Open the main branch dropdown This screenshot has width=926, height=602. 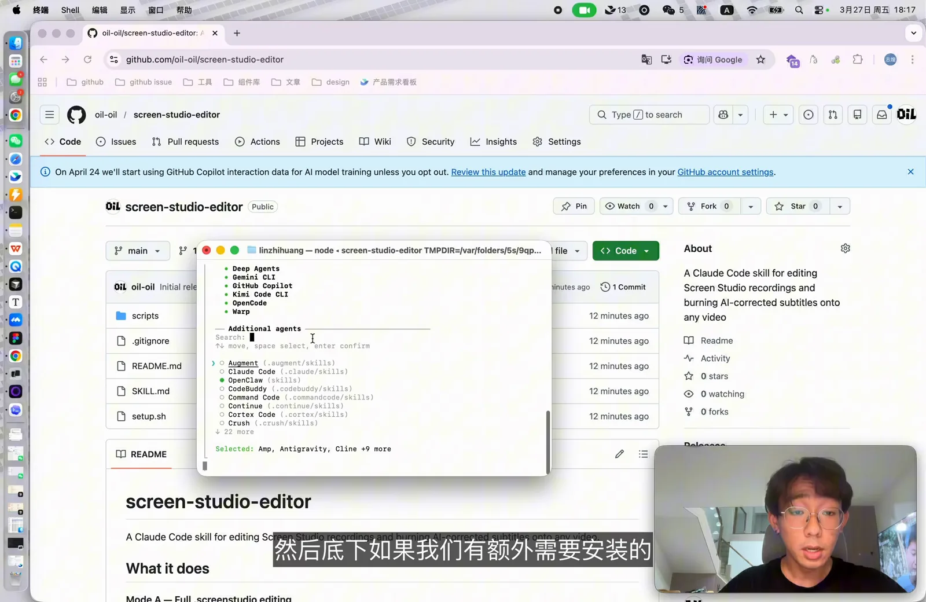click(138, 251)
